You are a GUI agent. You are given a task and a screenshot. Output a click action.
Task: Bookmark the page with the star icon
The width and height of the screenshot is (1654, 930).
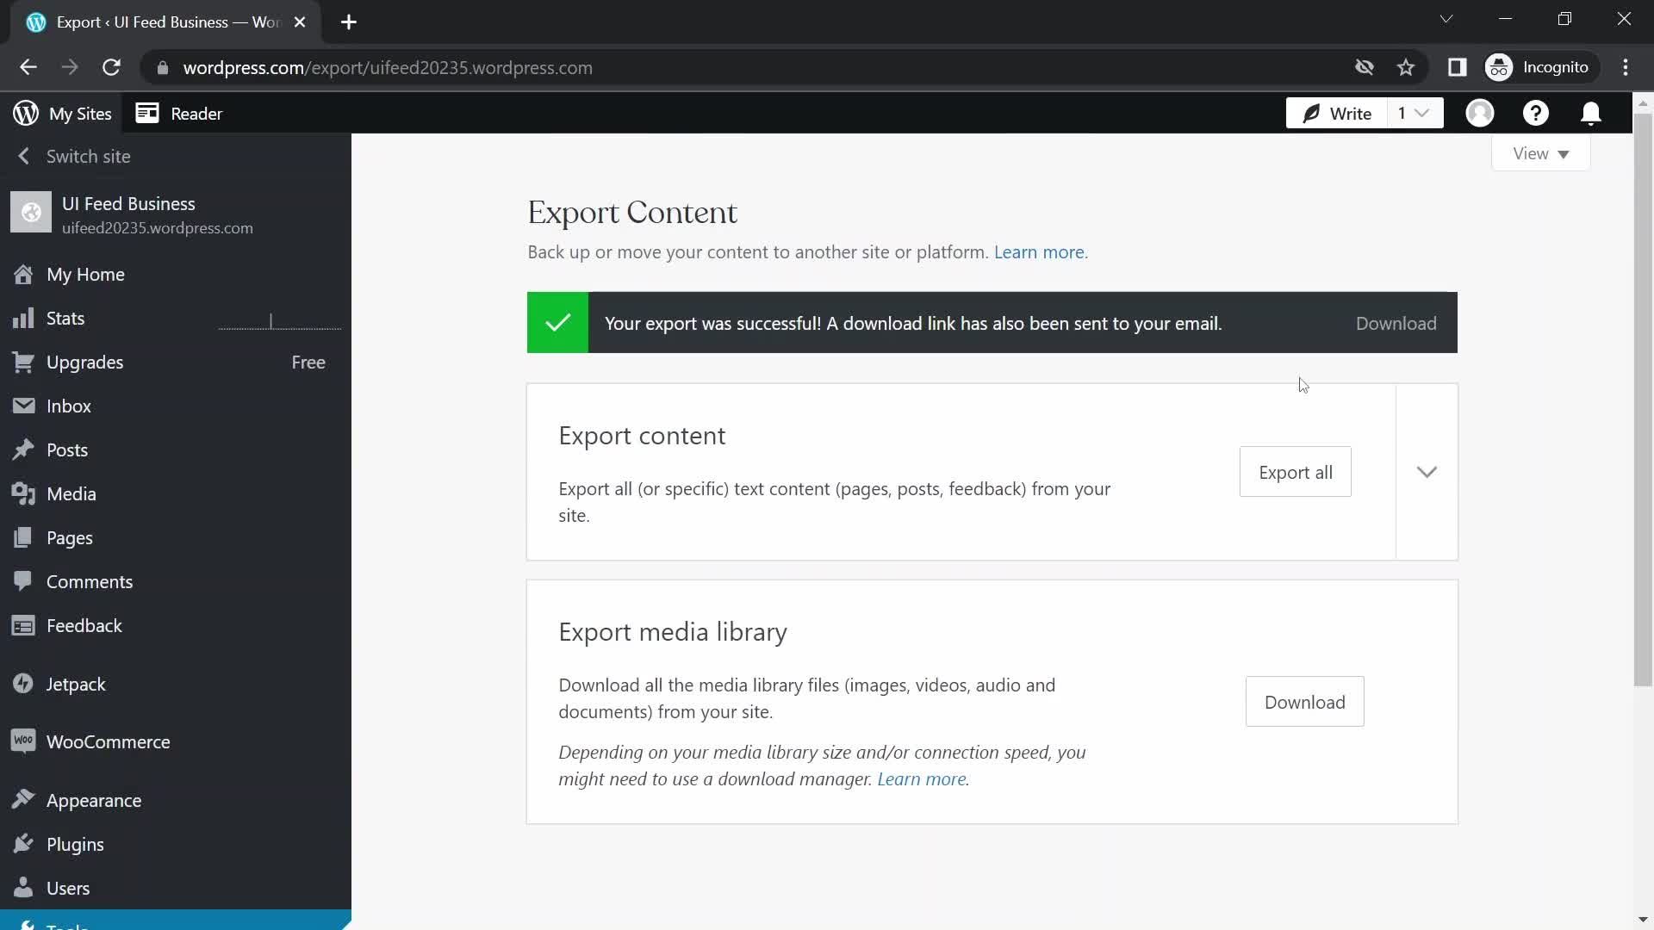click(1407, 67)
